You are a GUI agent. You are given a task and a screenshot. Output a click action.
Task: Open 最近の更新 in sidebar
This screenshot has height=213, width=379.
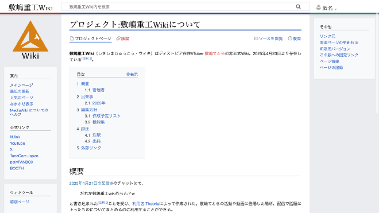click(20, 91)
